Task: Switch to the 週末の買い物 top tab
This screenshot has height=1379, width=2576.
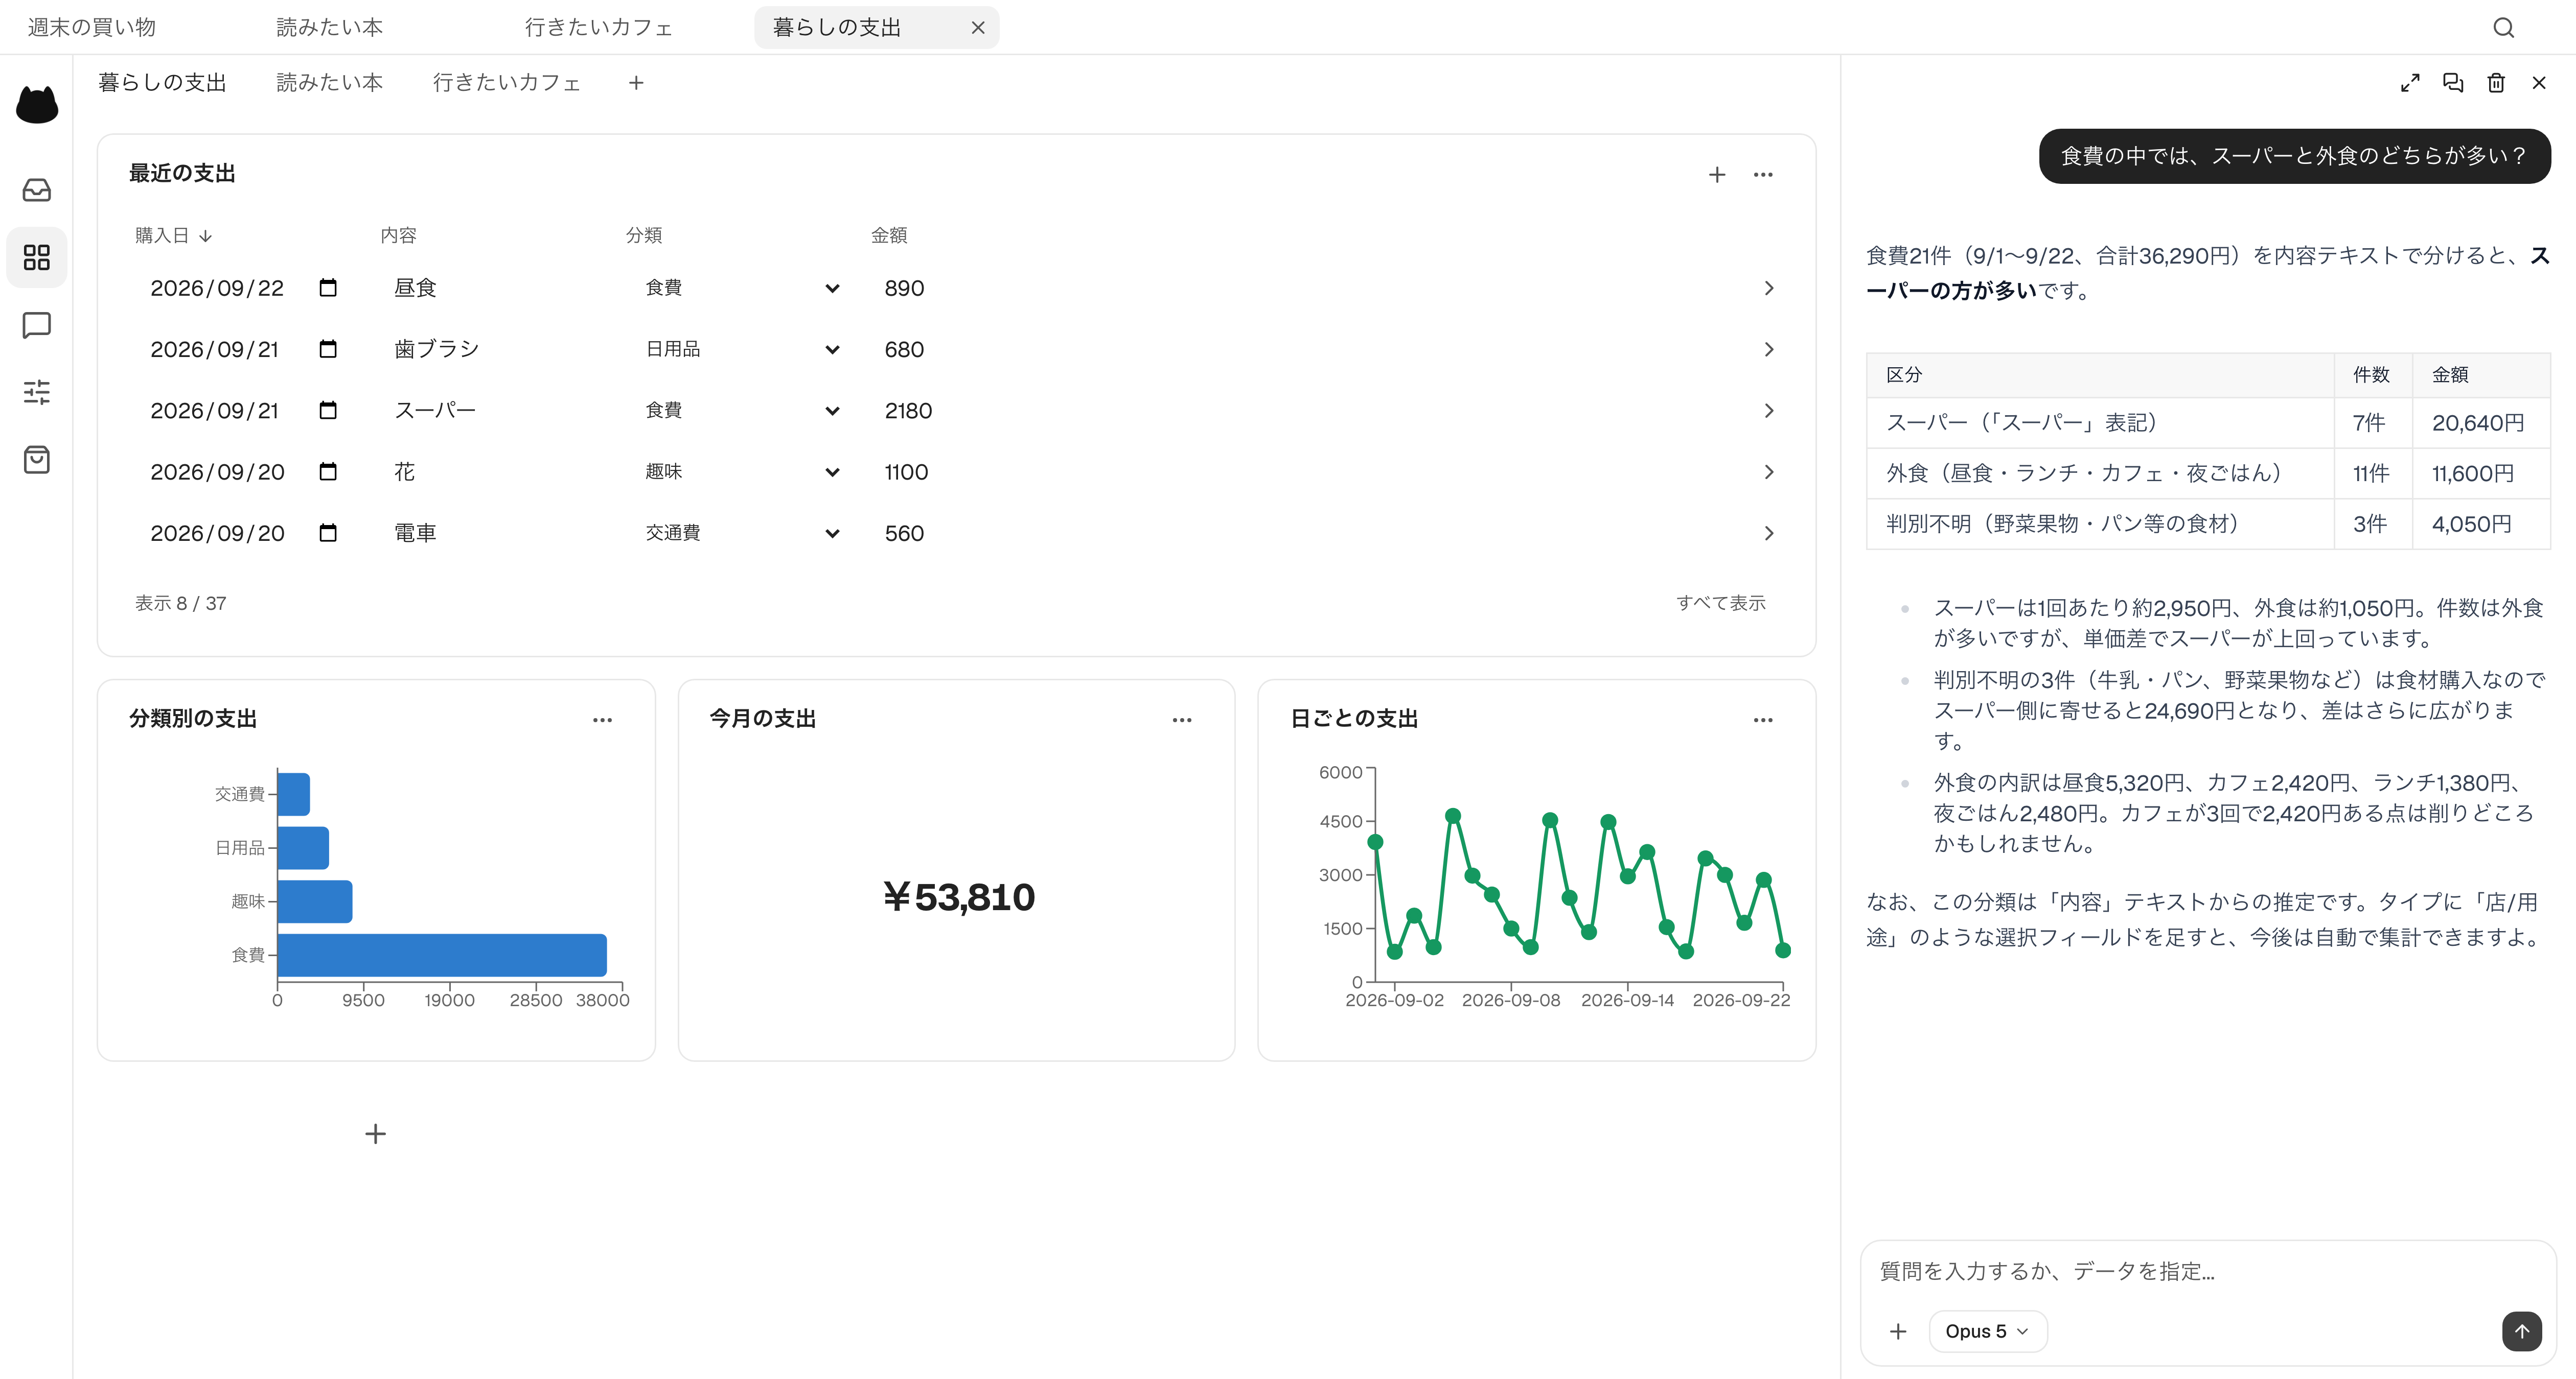Action: 92,28
